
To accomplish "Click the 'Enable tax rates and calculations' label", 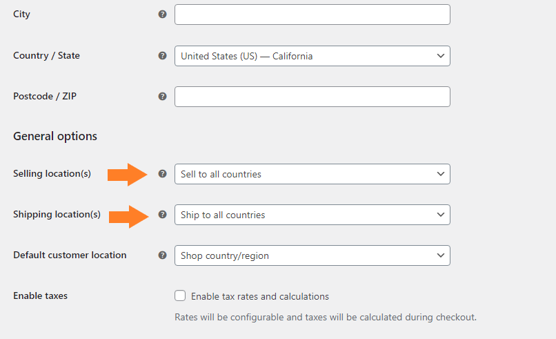I will 259,297.
